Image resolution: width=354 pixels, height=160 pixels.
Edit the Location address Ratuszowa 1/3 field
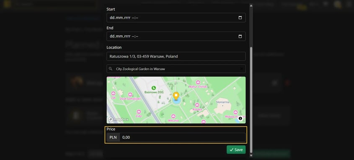click(176, 57)
